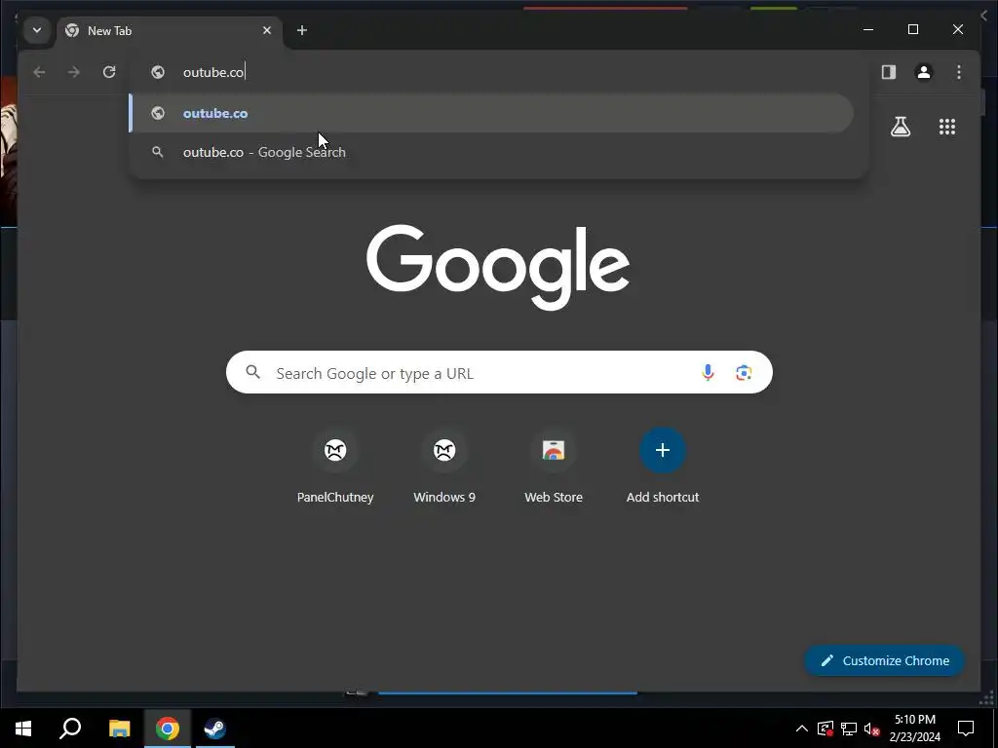Screen dimensions: 998x748
Task: Open the PanelChutney shortcut
Action: (x=335, y=467)
